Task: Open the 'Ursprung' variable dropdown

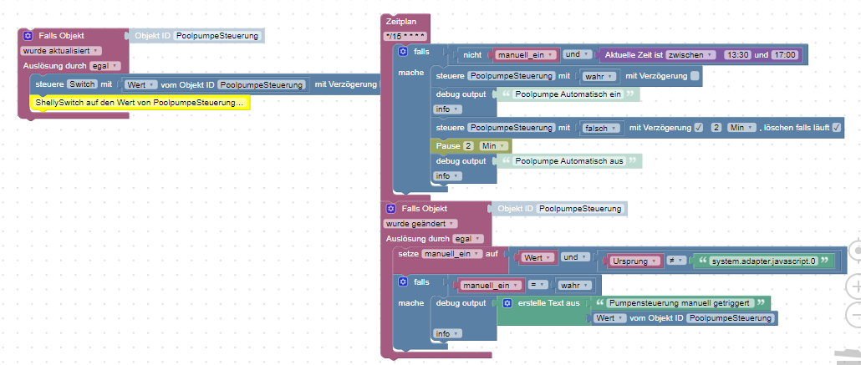Action: pyautogui.click(x=636, y=261)
